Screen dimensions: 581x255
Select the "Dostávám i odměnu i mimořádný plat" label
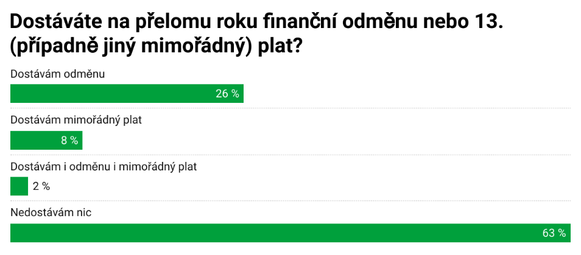click(104, 167)
